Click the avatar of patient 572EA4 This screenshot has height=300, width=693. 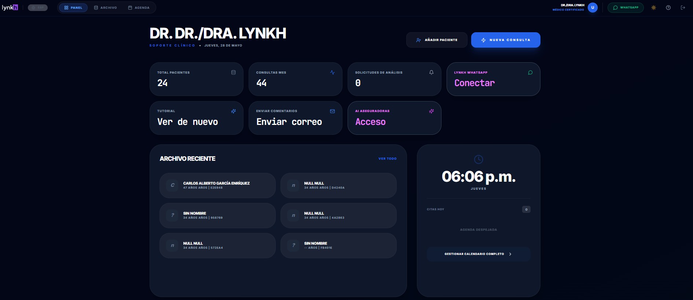coord(172,245)
